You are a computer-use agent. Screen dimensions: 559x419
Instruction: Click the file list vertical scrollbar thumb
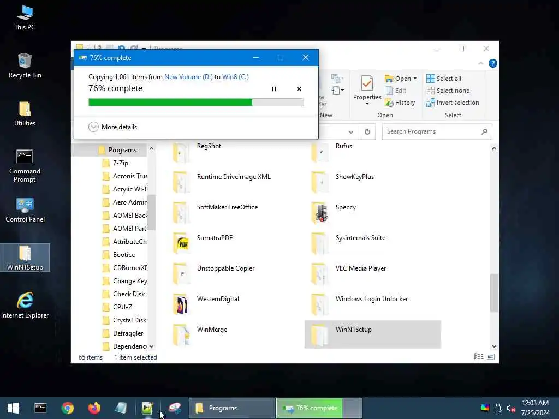[x=494, y=293]
